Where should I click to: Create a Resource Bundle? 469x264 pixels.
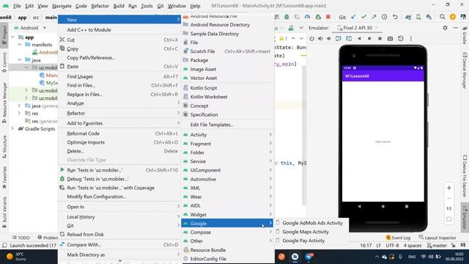click(227, 250)
